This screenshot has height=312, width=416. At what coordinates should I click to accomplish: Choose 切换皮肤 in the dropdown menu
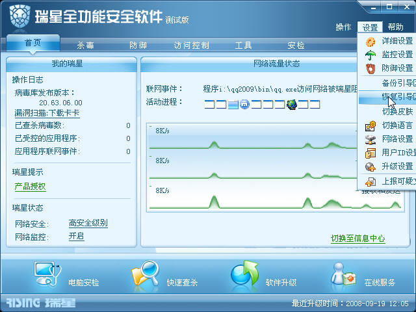point(387,112)
